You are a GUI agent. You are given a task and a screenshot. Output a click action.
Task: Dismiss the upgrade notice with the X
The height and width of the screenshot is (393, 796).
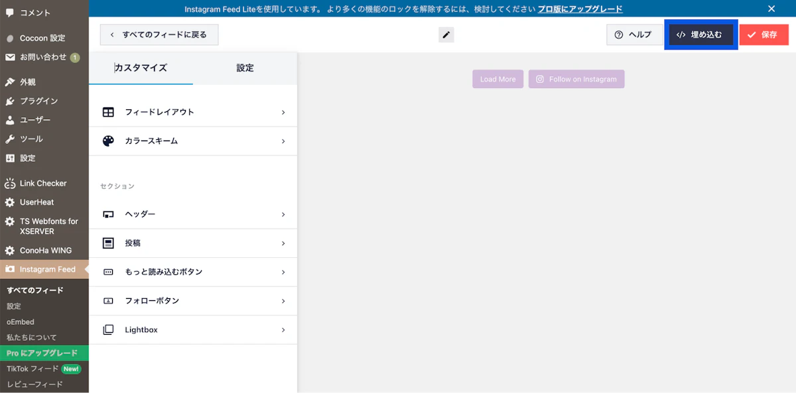(x=771, y=9)
